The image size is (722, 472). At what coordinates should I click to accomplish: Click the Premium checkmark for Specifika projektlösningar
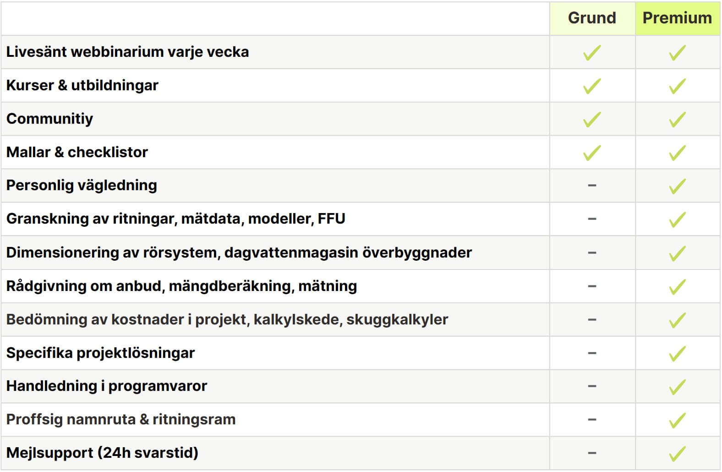tap(677, 353)
